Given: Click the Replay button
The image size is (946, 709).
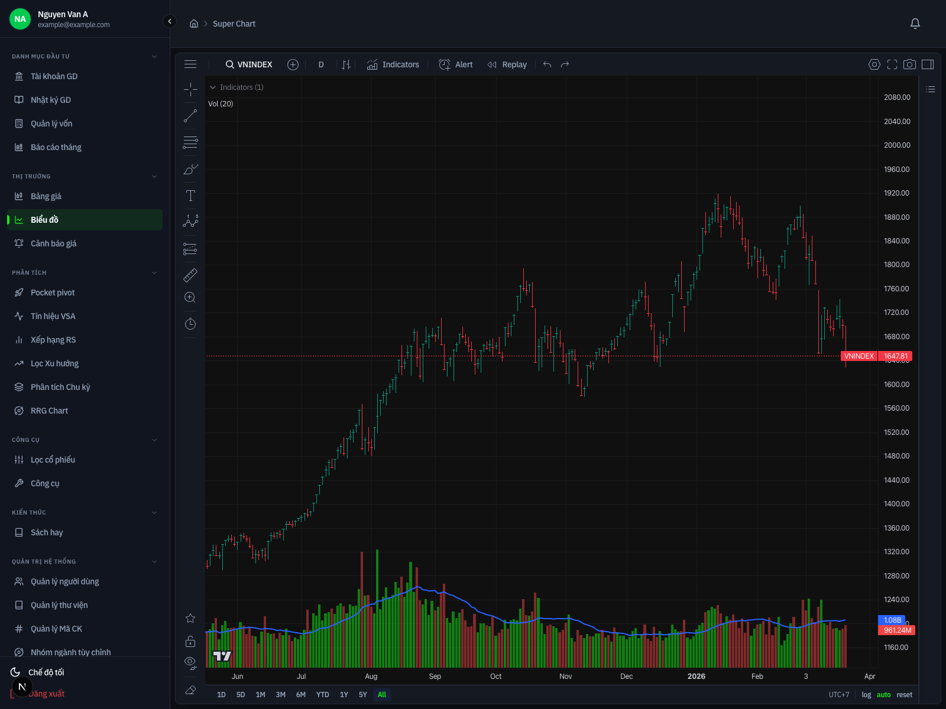Looking at the screenshot, I should (507, 65).
